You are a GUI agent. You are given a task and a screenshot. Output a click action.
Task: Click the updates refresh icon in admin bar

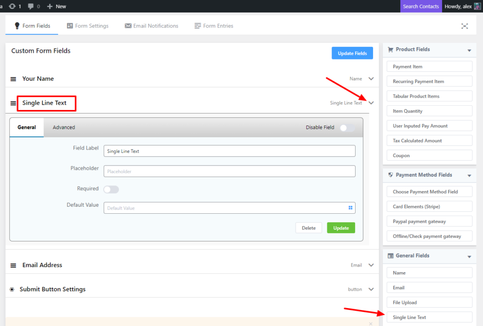(x=12, y=6)
